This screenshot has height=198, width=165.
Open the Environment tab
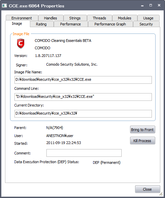22,18
